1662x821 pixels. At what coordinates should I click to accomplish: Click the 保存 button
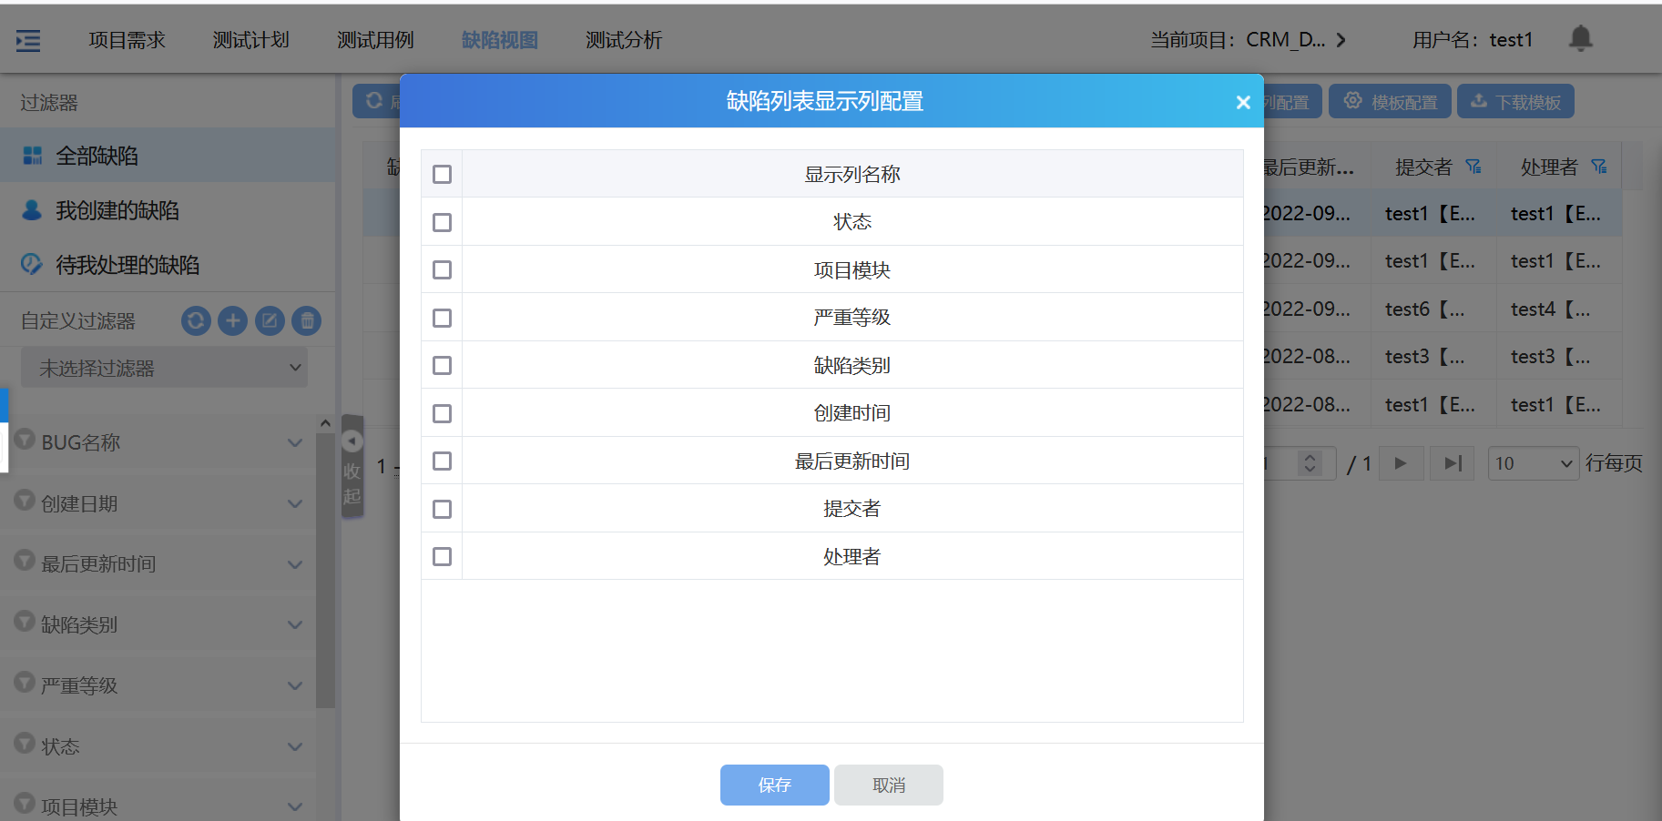(774, 785)
